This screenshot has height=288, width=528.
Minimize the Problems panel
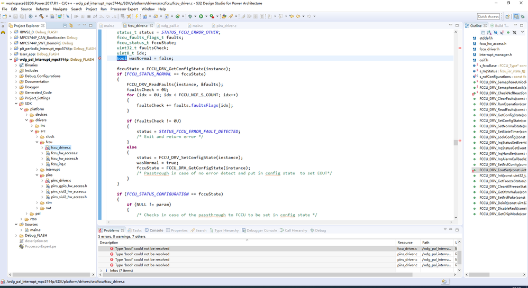click(451, 229)
